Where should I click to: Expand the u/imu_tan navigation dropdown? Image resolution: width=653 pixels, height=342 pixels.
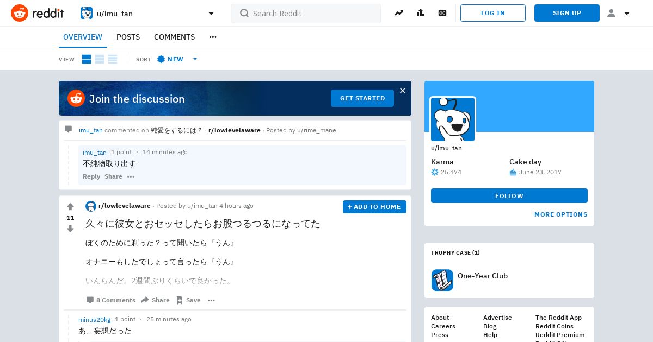click(x=211, y=14)
